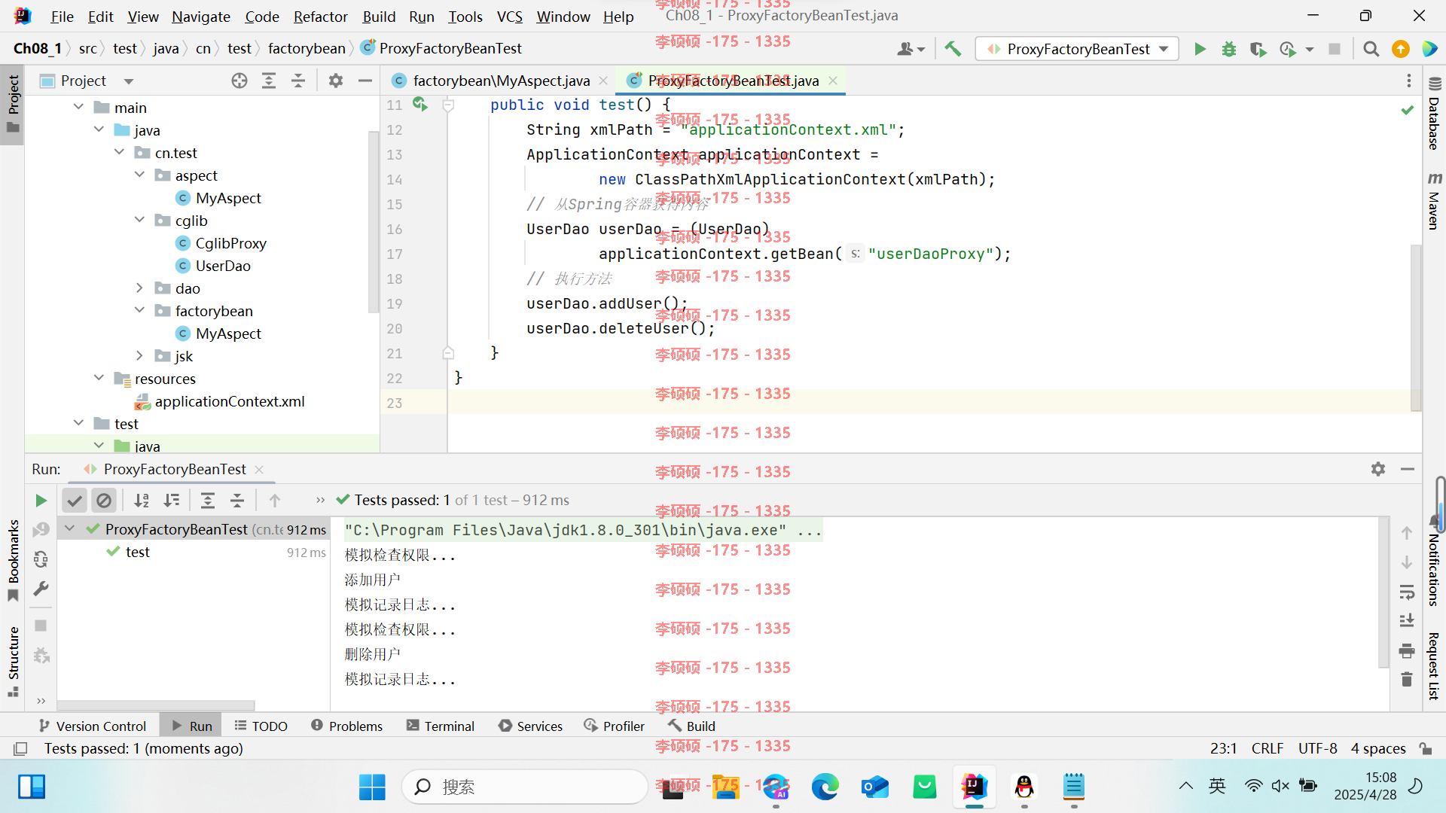The image size is (1446, 813).
Task: Open the Terminal tool window tab
Action: pyautogui.click(x=441, y=726)
